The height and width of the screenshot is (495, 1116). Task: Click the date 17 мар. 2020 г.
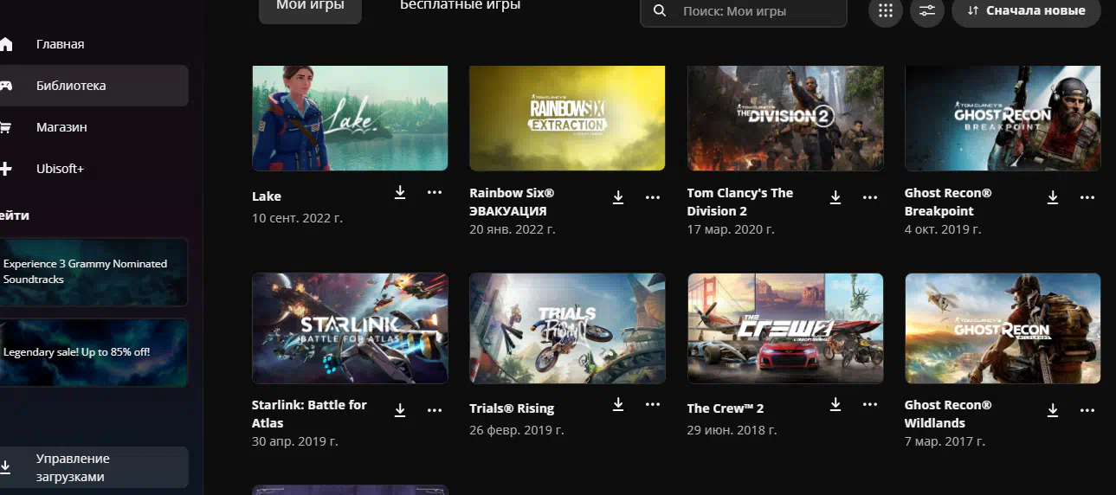731,229
